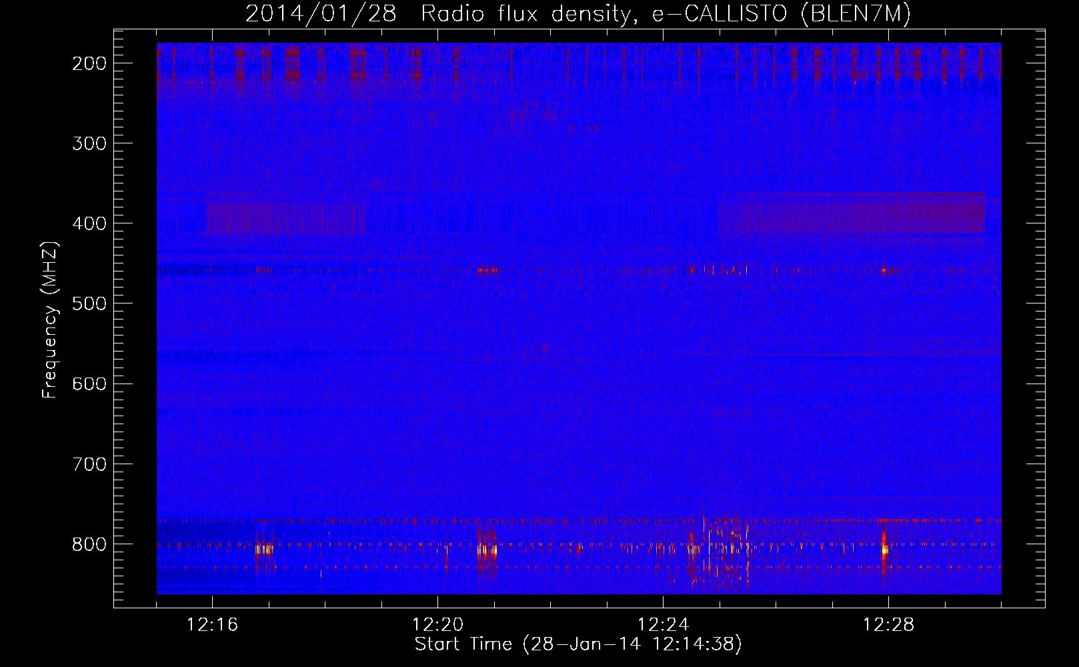Viewport: 1079px width, 667px height.
Task: Click the bright burst near 12:21 at 800 MHz
Action: [x=487, y=550]
